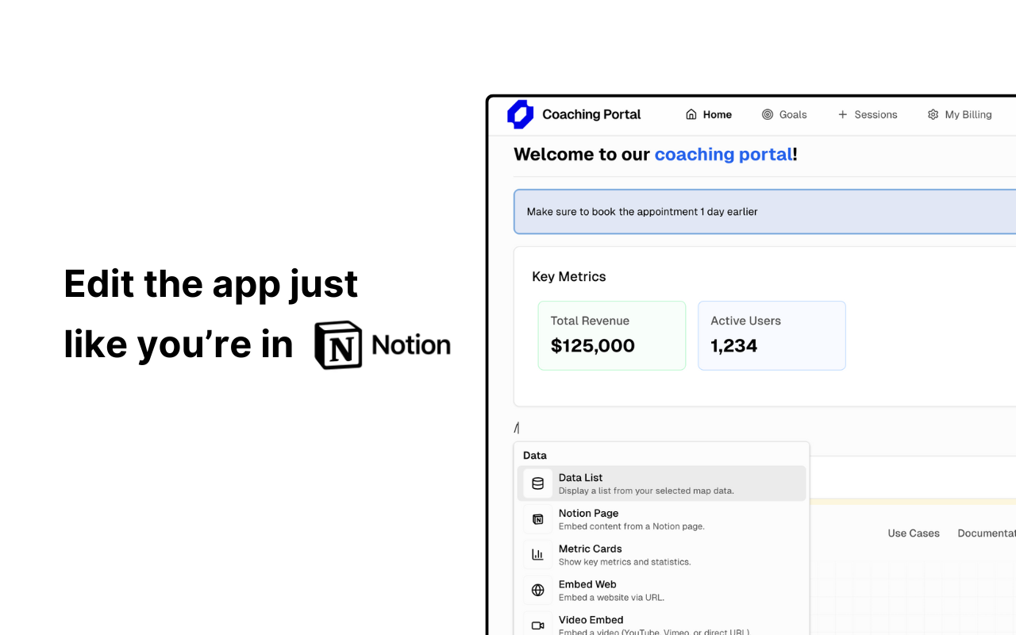Click the My Billing gear icon

[x=933, y=114]
